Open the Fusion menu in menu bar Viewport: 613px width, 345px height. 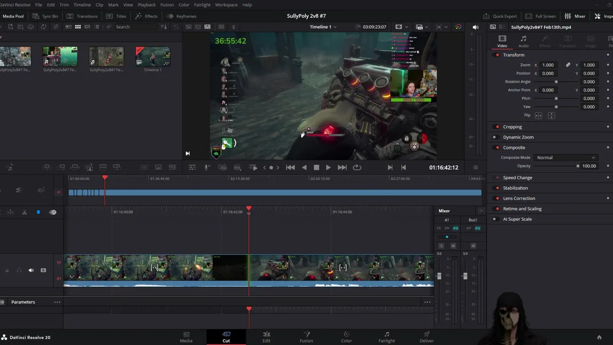167,5
